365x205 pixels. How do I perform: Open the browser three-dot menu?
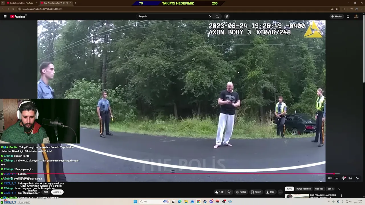tap(362, 9)
